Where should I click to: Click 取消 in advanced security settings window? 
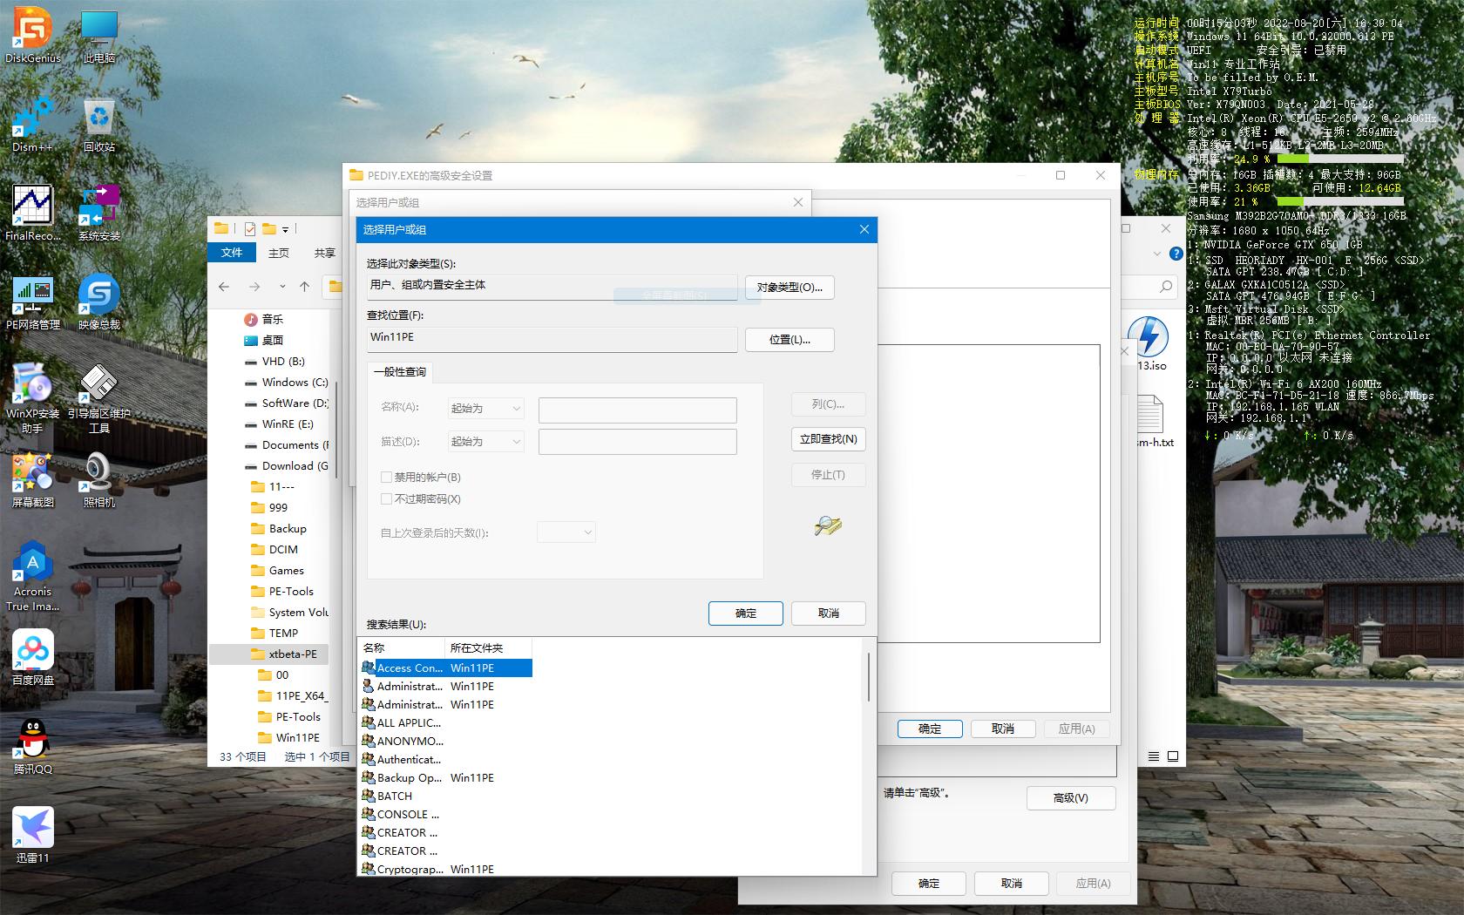(x=1003, y=729)
